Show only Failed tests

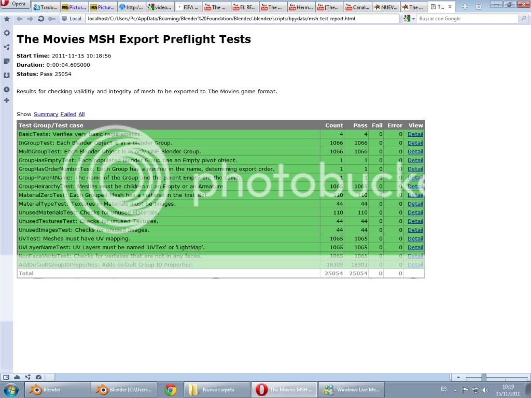click(x=68, y=115)
